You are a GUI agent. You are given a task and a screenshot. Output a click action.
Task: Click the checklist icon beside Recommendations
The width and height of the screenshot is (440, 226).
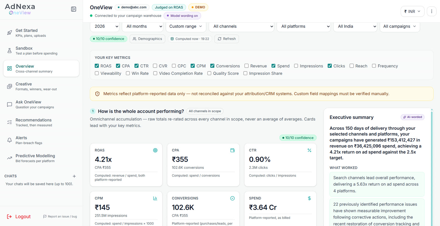click(x=10, y=122)
